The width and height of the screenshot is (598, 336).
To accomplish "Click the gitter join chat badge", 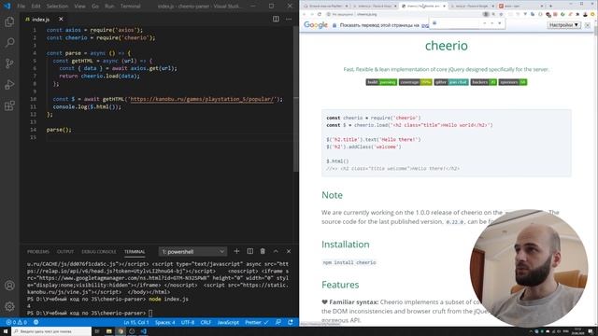I will point(451,82).
